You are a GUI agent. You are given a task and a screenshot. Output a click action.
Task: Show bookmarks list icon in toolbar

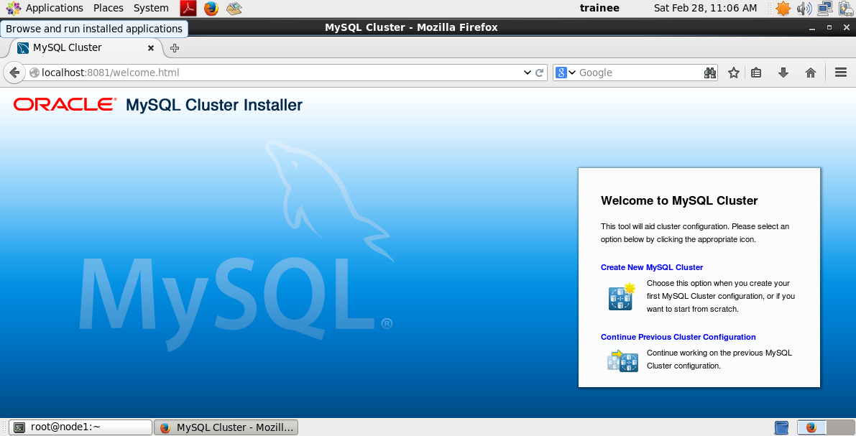[756, 73]
